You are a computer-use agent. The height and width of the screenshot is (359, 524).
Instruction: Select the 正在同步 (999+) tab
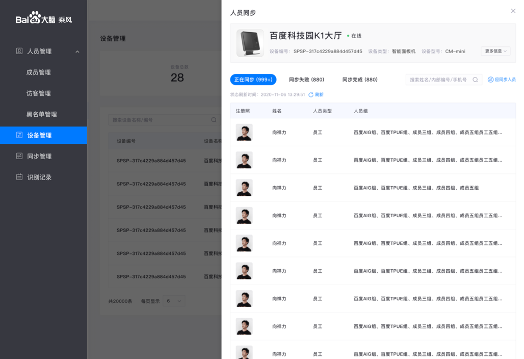click(x=253, y=80)
